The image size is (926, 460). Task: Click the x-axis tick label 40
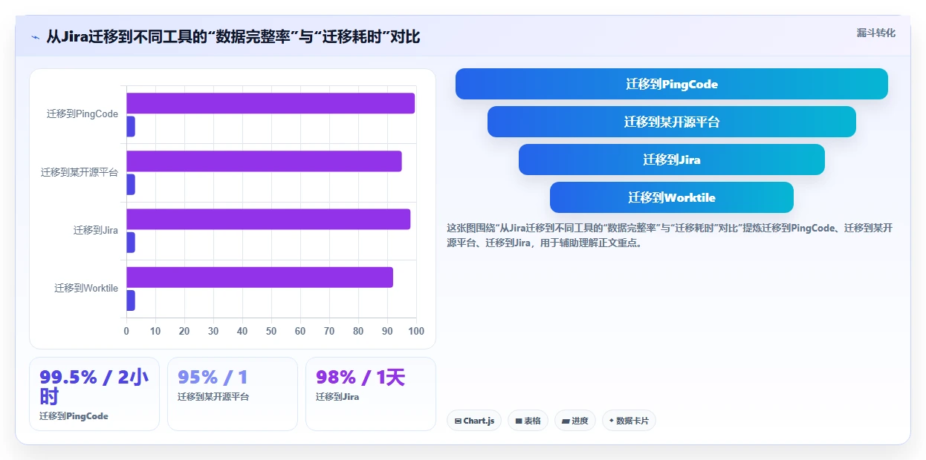(242, 331)
